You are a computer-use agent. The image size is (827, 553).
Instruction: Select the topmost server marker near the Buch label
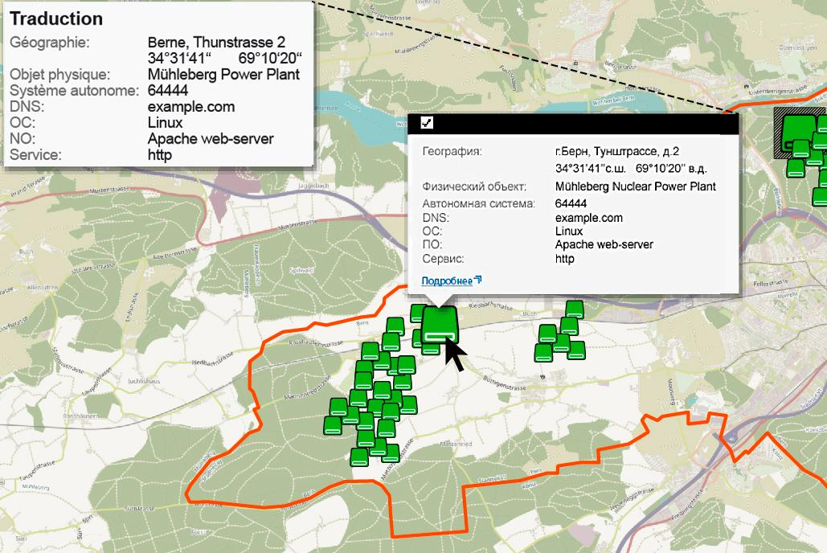click(575, 309)
